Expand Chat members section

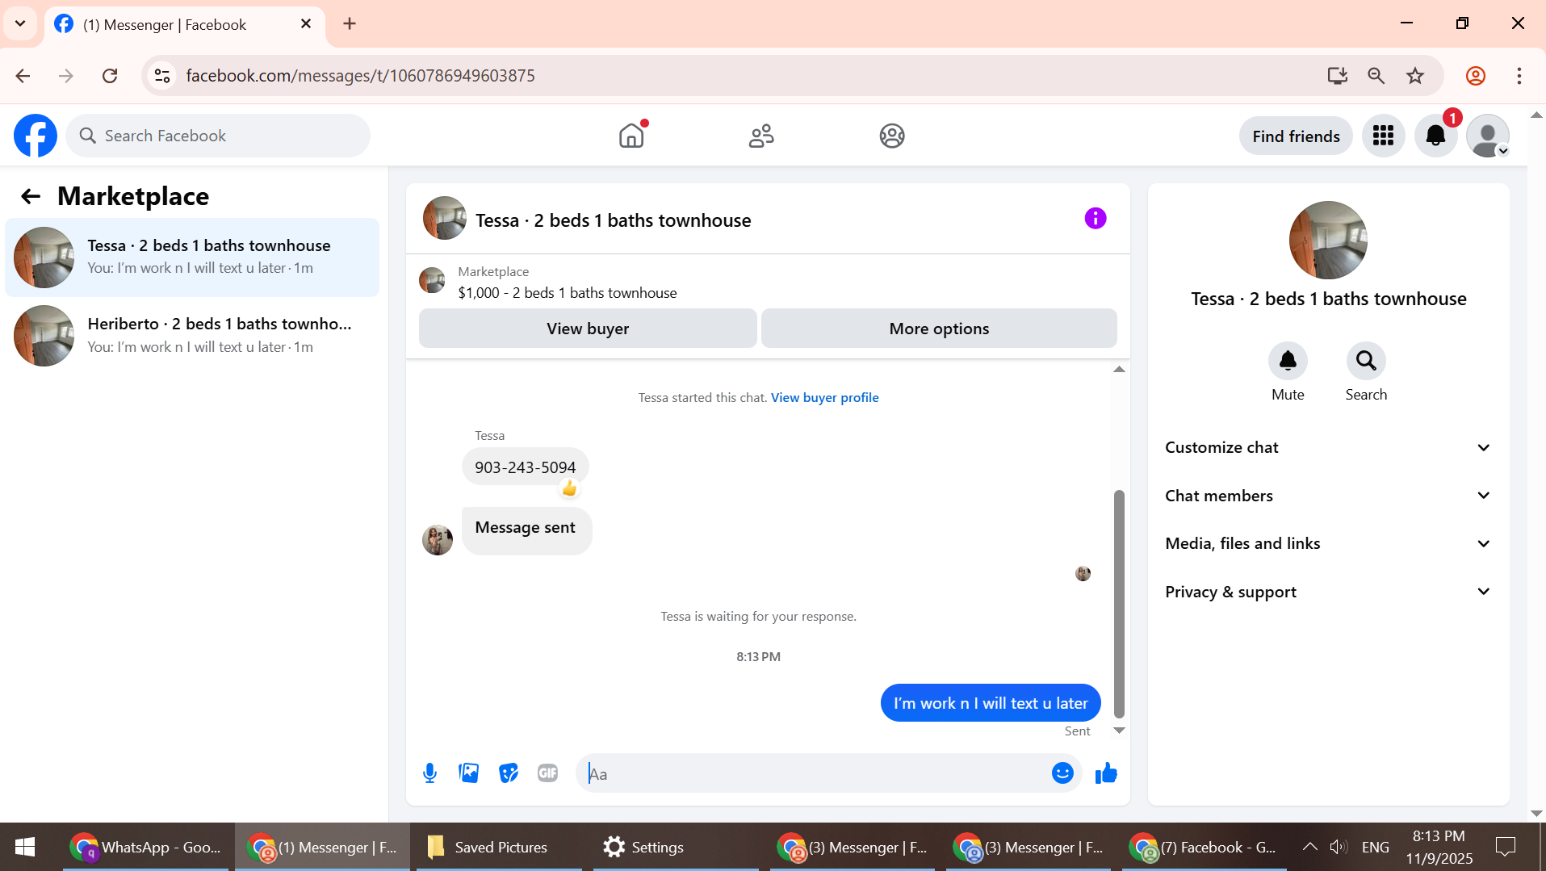pos(1328,496)
